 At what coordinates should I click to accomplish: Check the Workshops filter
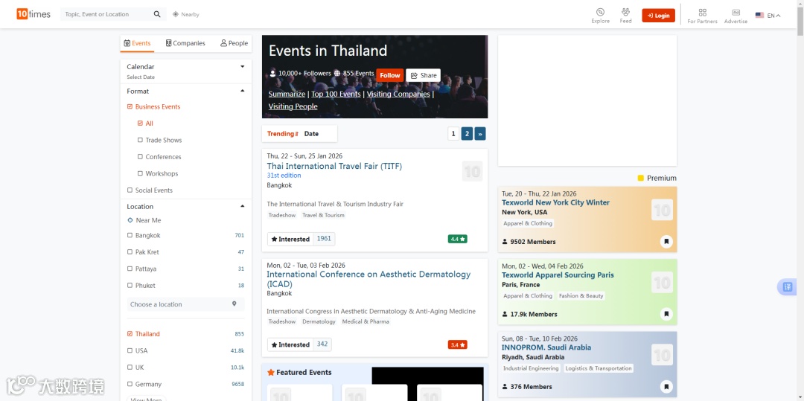click(x=140, y=173)
